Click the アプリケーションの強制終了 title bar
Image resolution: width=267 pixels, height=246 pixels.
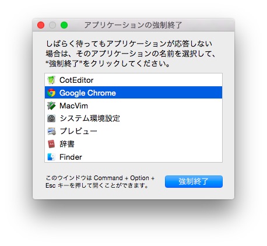[133, 25]
